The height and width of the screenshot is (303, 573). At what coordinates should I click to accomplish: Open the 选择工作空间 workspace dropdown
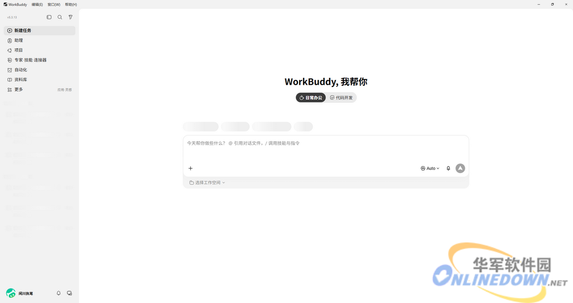[x=207, y=183]
